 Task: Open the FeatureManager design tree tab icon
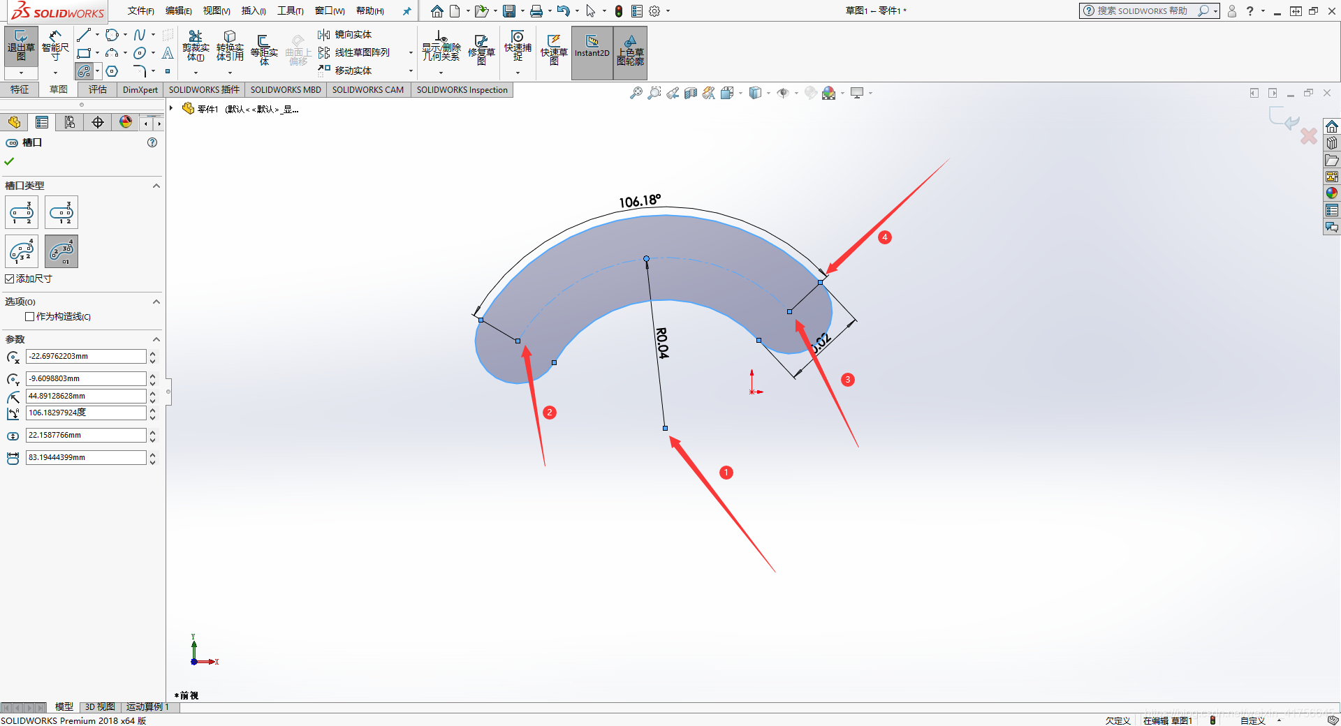click(x=14, y=122)
